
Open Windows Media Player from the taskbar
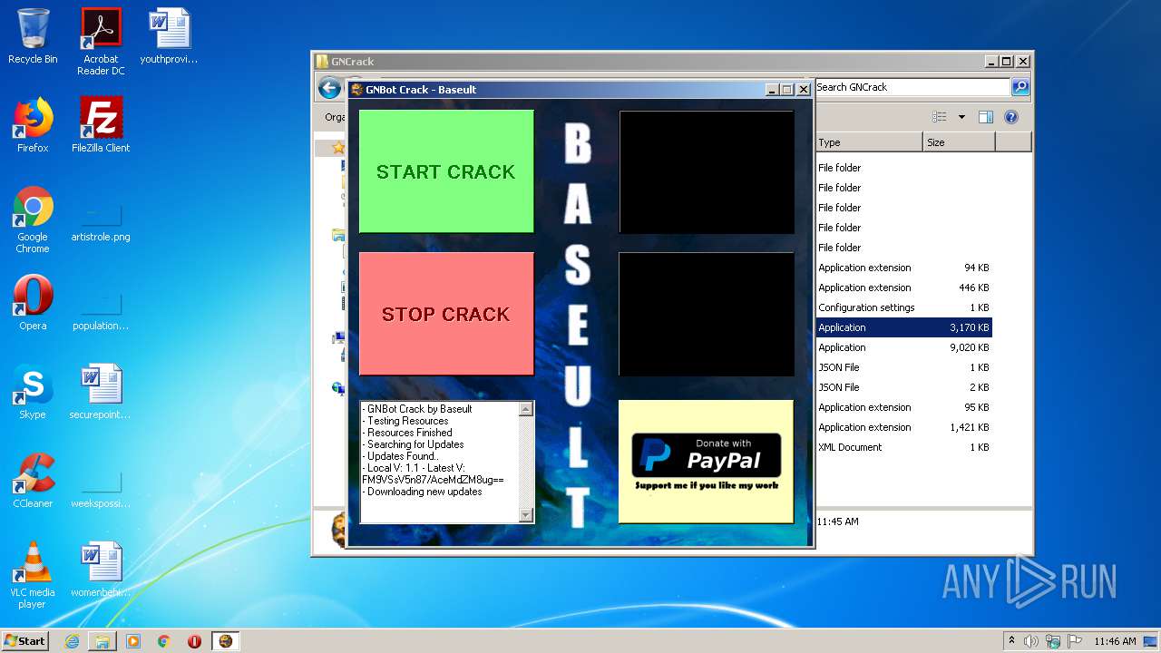tap(133, 640)
